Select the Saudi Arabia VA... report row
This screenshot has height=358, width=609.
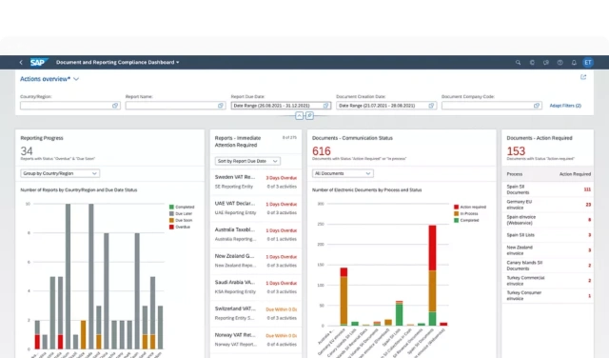pyautogui.click(x=256, y=287)
